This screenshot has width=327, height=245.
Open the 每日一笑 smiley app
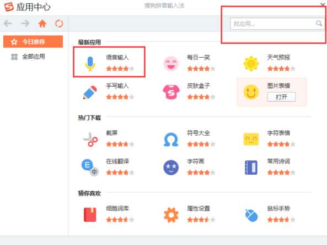[171, 64]
